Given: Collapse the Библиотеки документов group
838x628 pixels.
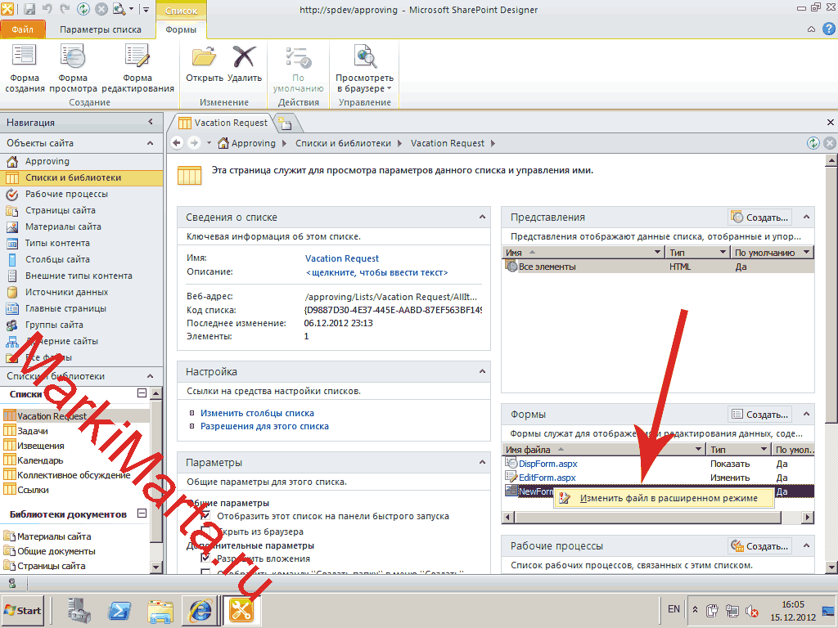Looking at the screenshot, I should coord(142,514).
